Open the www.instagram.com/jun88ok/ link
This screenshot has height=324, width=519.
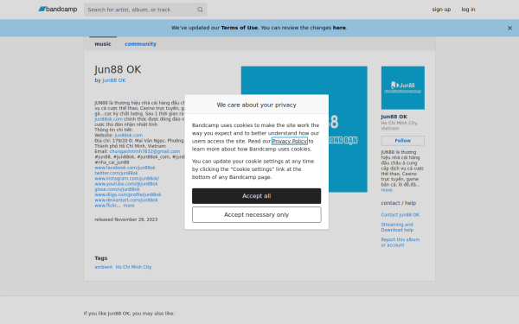[x=127, y=178]
